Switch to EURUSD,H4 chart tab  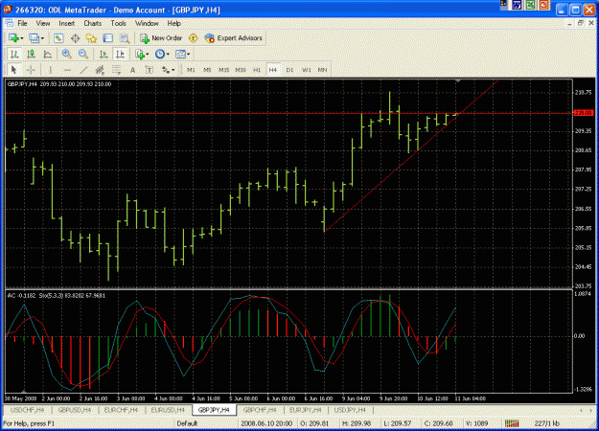click(168, 410)
